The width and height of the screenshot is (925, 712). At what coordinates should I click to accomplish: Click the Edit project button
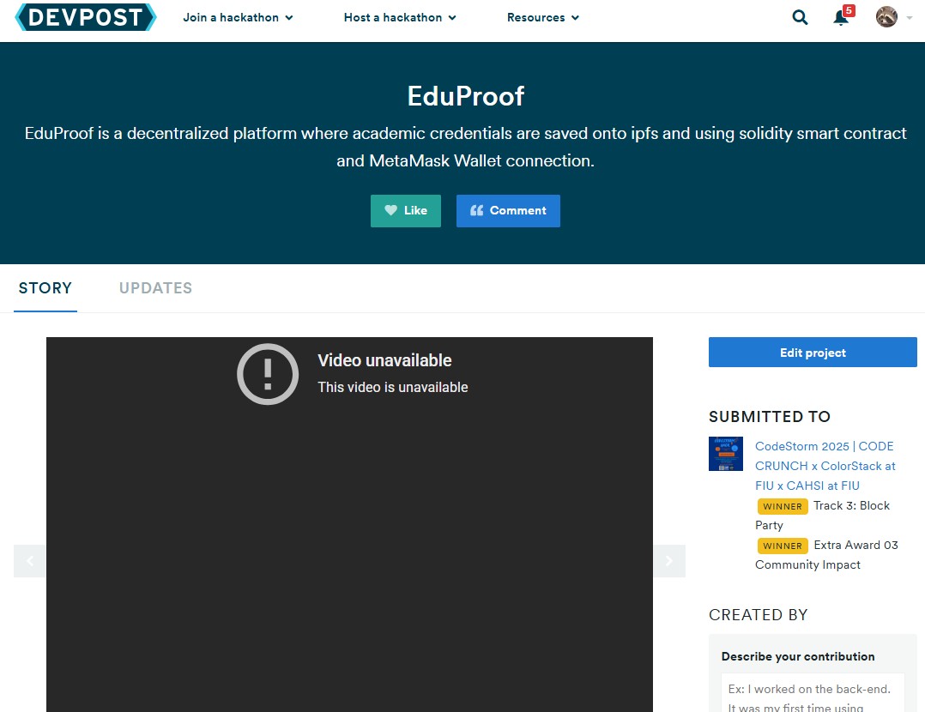click(813, 353)
